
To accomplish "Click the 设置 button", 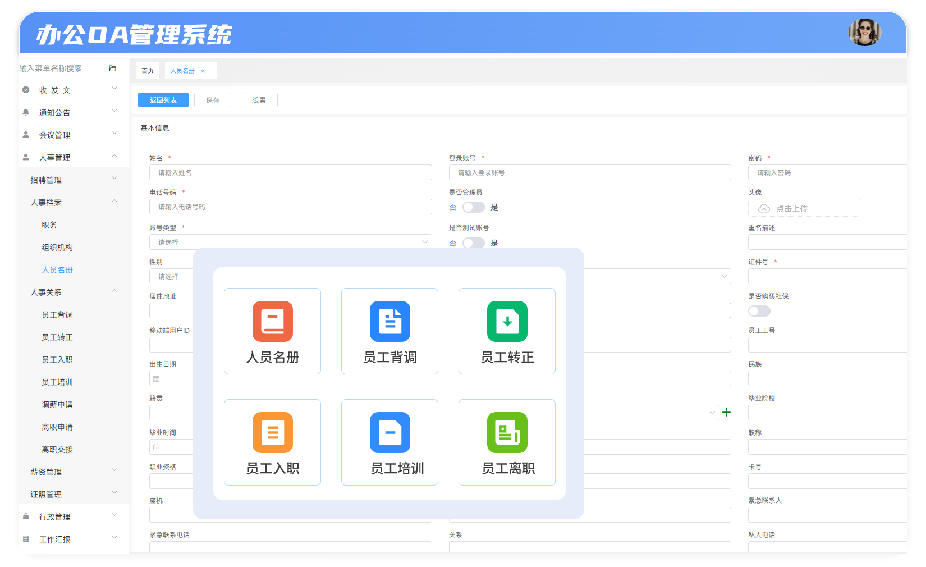I will 259,100.
